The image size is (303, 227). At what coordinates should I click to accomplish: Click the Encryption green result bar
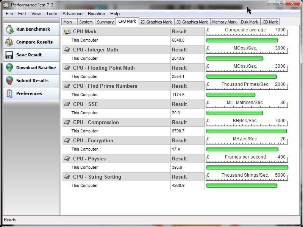coord(242,149)
